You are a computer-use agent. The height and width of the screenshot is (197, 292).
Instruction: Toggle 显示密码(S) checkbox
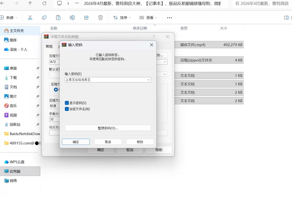click(x=67, y=103)
